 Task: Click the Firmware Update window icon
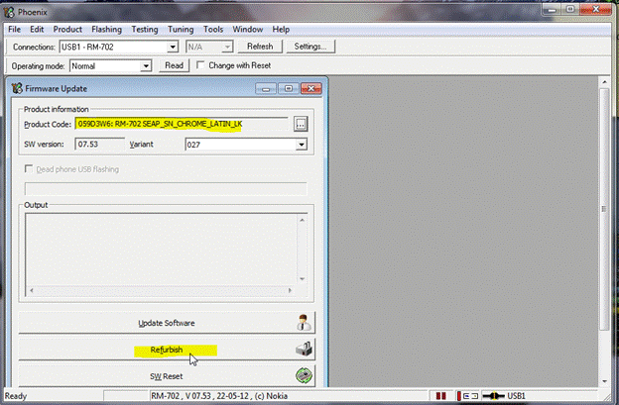pyautogui.click(x=17, y=88)
